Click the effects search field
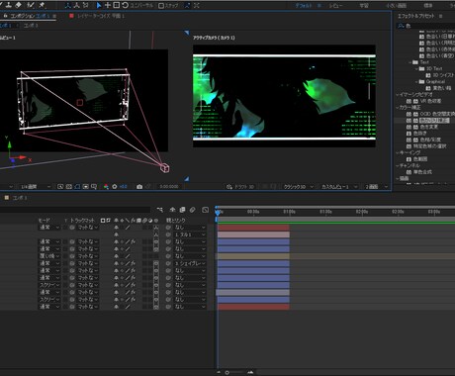 point(428,26)
